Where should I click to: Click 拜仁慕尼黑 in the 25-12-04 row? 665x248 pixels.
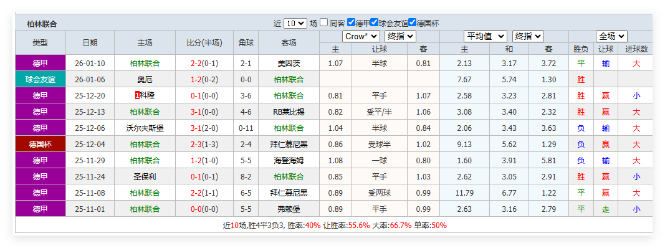pos(289,144)
